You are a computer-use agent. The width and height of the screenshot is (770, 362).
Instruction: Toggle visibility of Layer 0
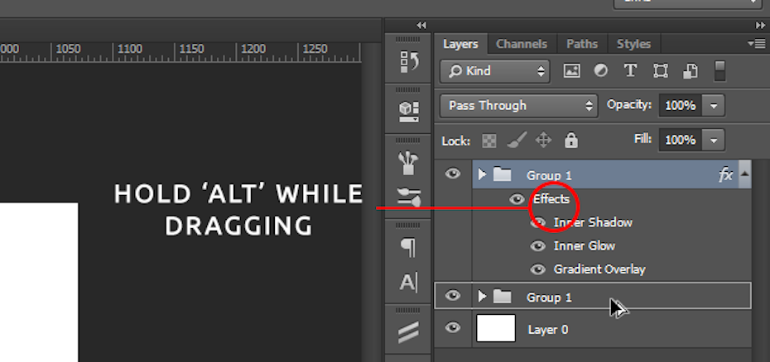[452, 329]
